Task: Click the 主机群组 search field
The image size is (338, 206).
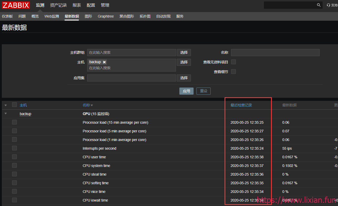Action: coord(132,52)
